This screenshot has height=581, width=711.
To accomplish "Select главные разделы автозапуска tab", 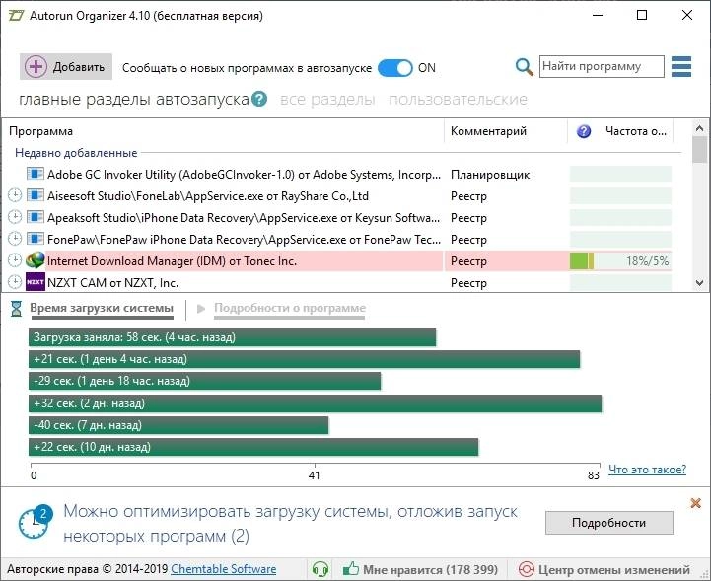I will click(134, 99).
